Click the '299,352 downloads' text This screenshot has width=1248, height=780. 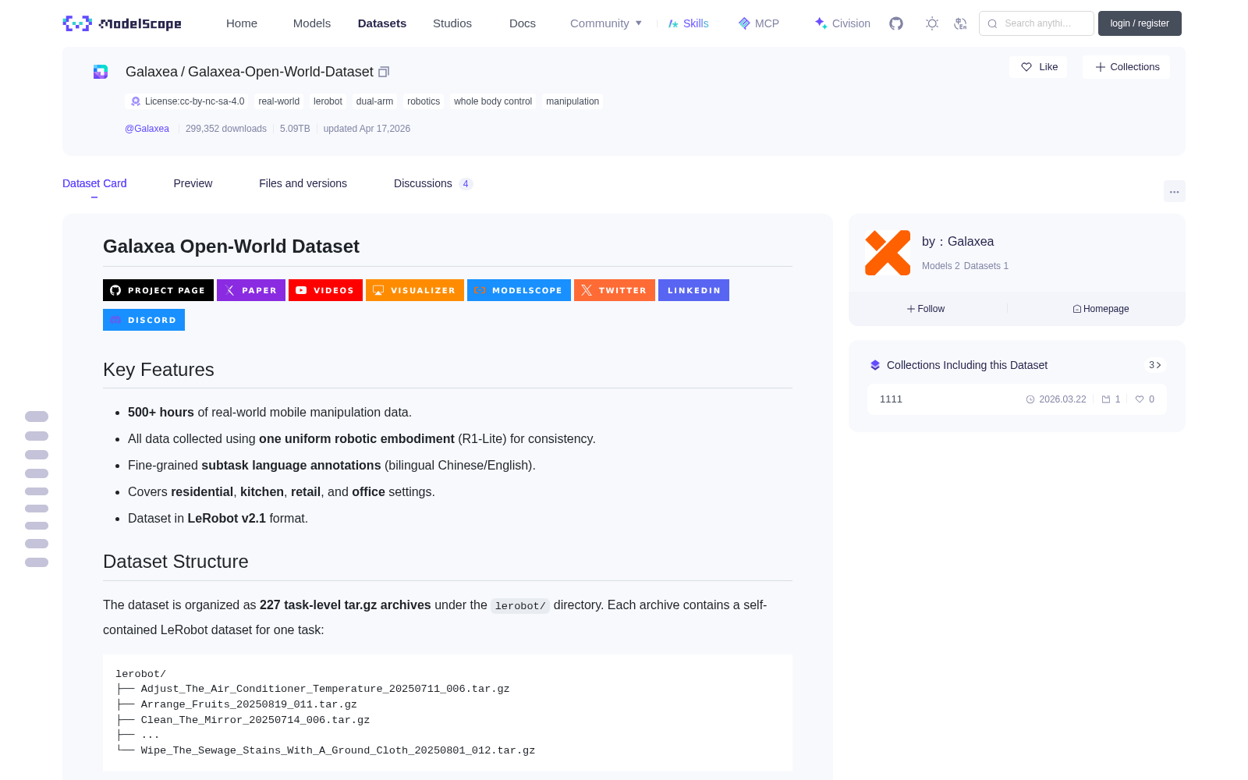226,129
